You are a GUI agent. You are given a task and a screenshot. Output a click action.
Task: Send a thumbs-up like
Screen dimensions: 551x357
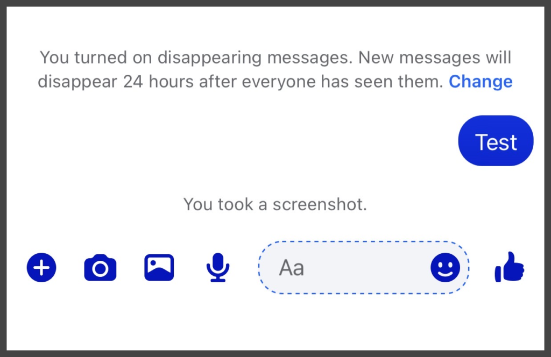click(510, 267)
